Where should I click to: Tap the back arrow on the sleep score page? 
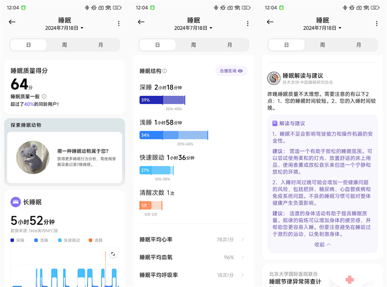click(x=12, y=22)
